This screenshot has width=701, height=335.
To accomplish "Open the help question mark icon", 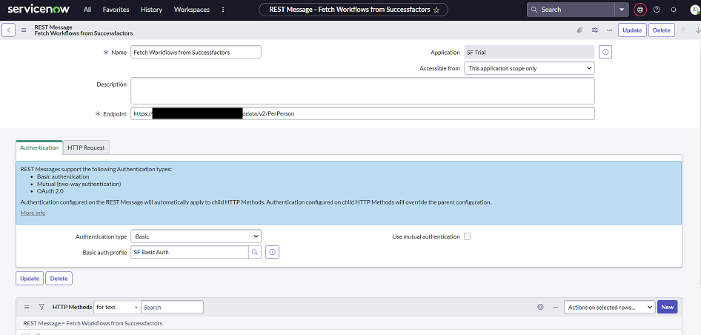I will point(657,10).
